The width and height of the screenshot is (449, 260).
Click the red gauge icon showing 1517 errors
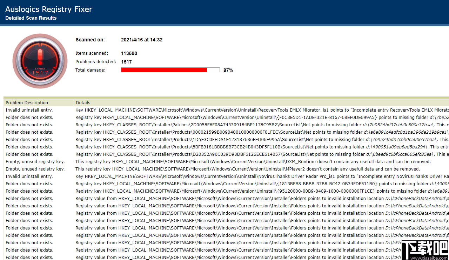click(x=40, y=61)
